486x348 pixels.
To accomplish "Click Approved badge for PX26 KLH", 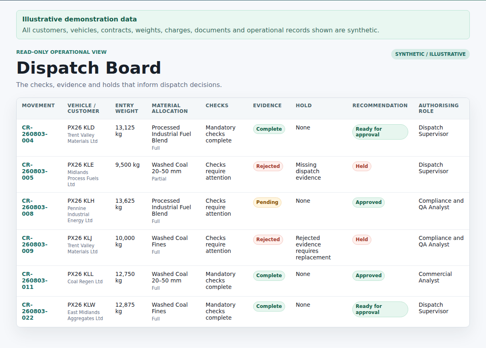I will click(x=368, y=202).
